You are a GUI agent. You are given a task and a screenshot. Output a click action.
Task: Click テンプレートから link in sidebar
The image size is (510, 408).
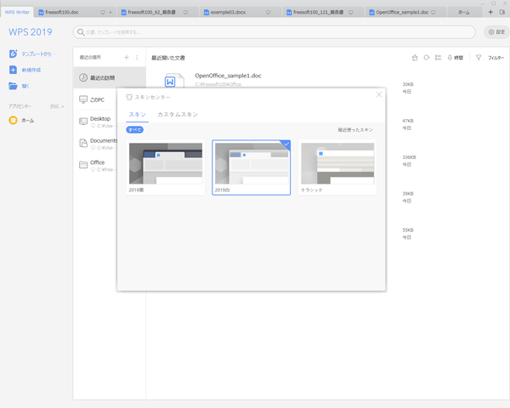(x=38, y=54)
